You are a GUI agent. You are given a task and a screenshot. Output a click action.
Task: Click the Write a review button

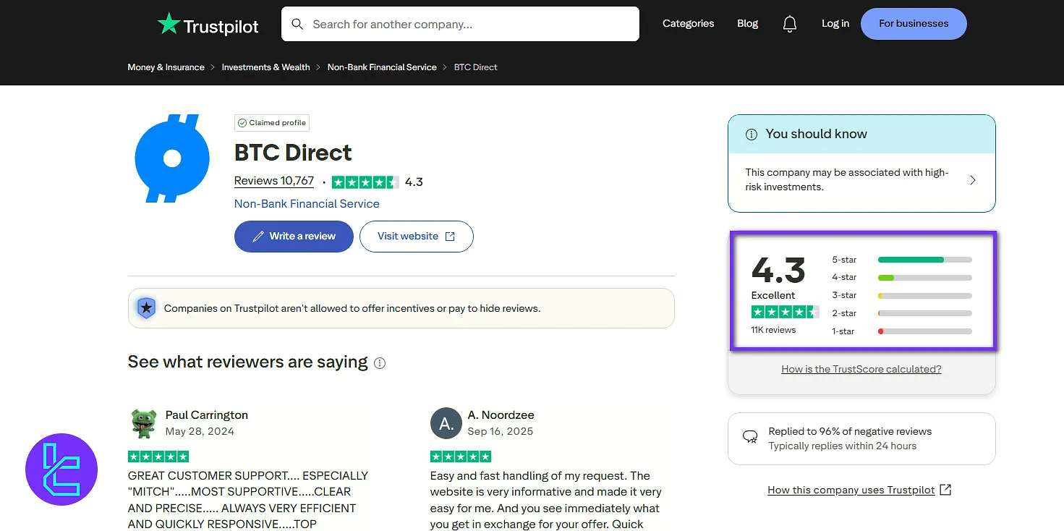[293, 236]
